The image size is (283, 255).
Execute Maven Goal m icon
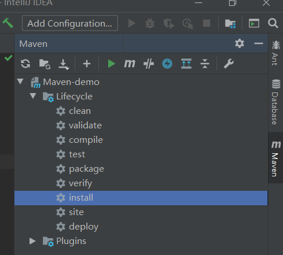tap(130, 64)
